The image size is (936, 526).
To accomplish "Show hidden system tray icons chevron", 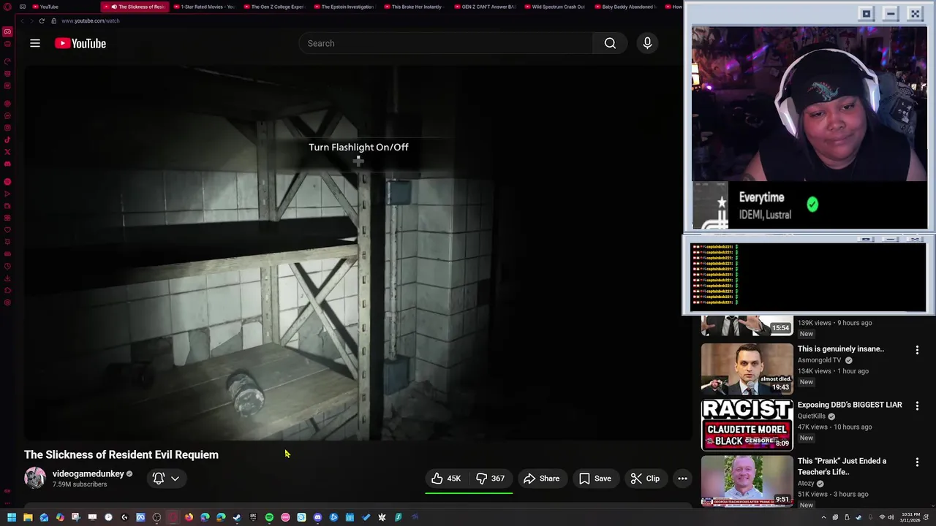I will [x=823, y=517].
